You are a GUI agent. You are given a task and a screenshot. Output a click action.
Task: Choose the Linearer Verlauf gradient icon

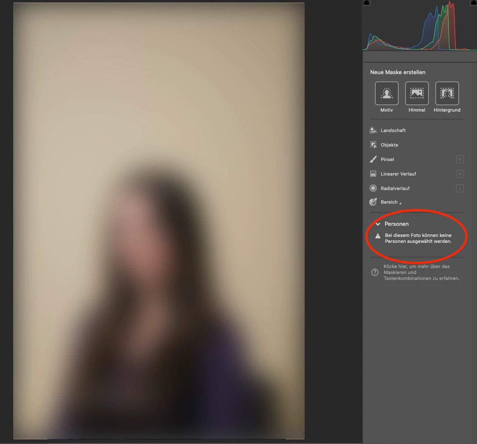click(373, 174)
